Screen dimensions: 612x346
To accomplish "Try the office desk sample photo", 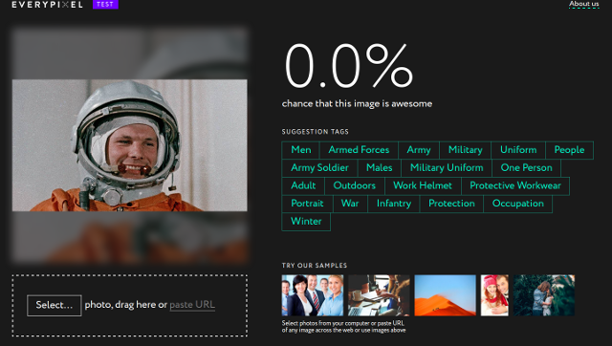I will [379, 295].
